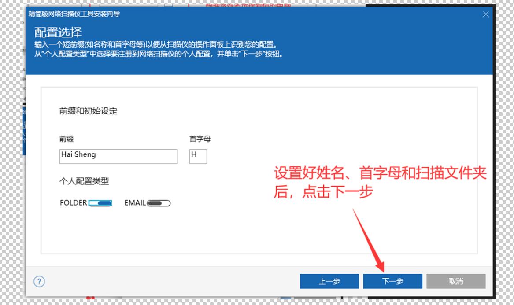Image resolution: width=514 pixels, height=305 pixels.
Task: Click the help question mark icon
Action: coord(39,281)
